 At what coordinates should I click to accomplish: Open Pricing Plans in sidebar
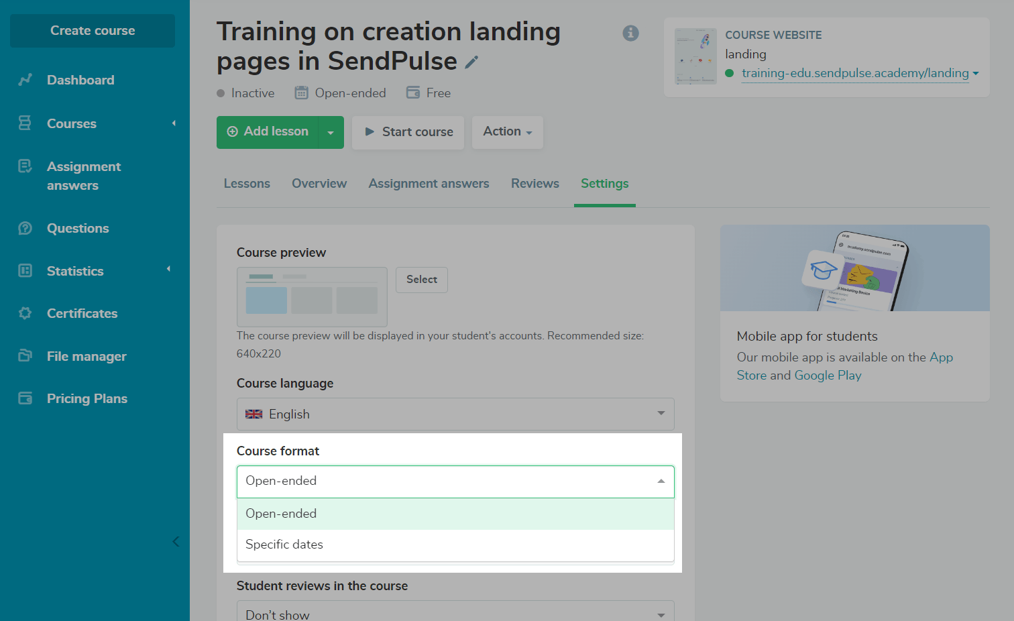87,398
